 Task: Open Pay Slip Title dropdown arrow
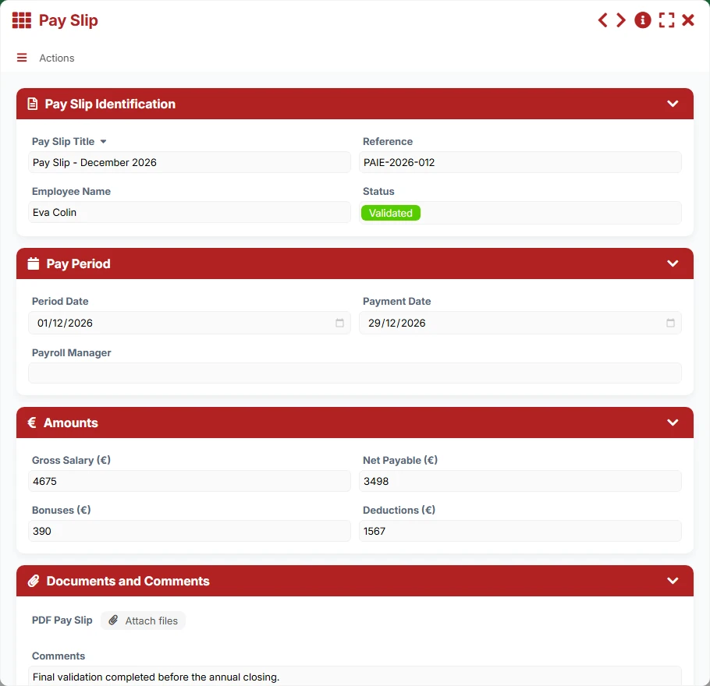point(103,142)
